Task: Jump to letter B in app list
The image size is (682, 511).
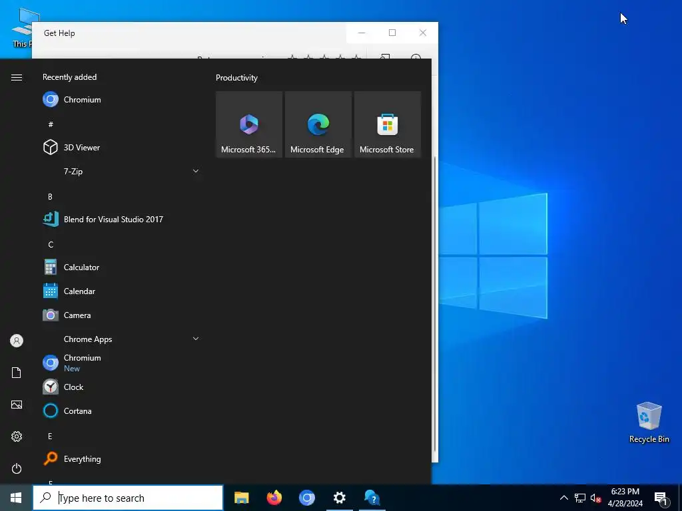Action: (x=50, y=197)
